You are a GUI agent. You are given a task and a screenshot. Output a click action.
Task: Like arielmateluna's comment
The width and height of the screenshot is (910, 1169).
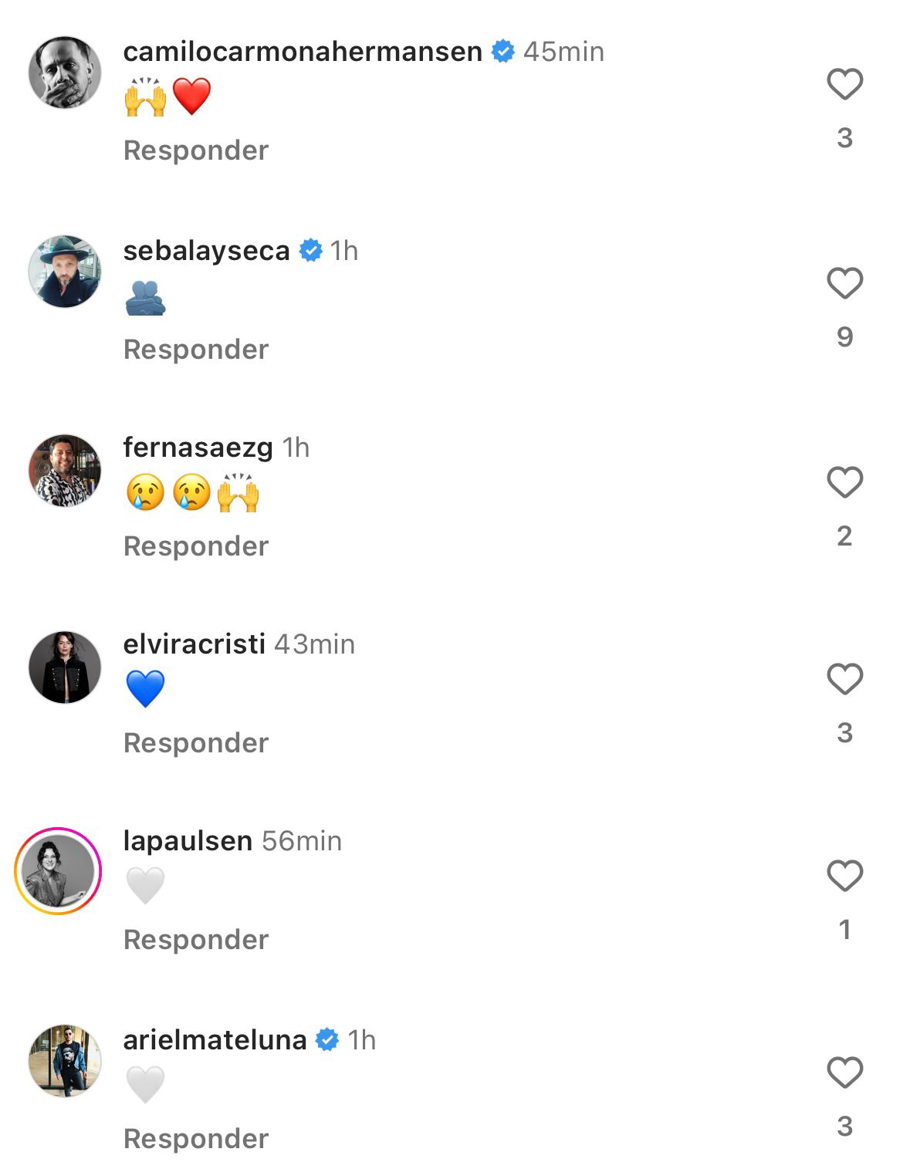click(x=844, y=1073)
